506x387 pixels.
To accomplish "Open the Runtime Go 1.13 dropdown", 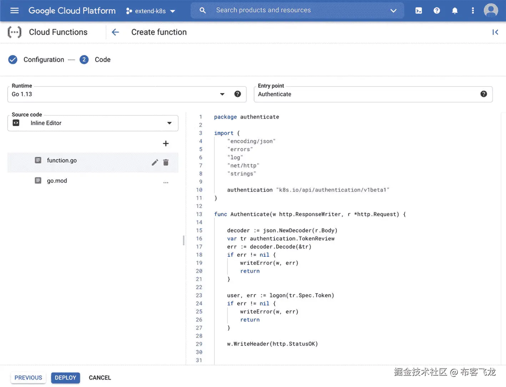I will tap(127, 94).
